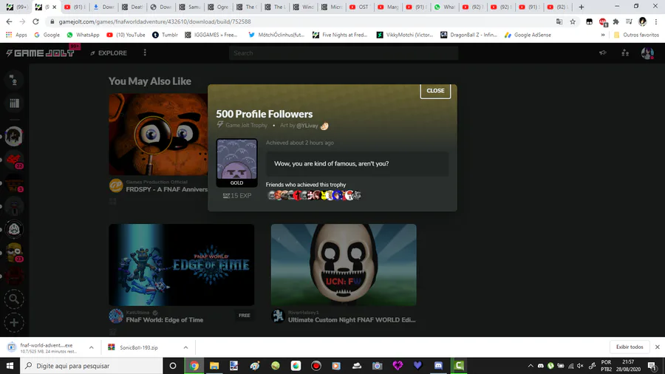The height and width of the screenshot is (374, 665).
Task: Go back in the browser
Action: click(10, 21)
